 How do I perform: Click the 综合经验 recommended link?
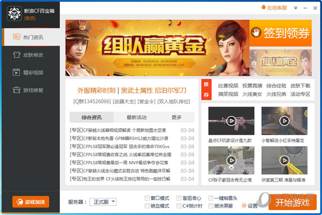pyautogui.click(x=276, y=86)
